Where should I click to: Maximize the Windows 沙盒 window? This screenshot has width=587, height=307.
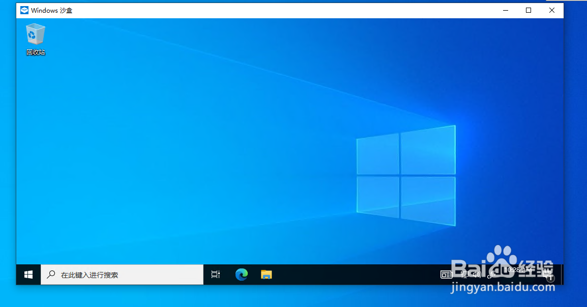529,11
